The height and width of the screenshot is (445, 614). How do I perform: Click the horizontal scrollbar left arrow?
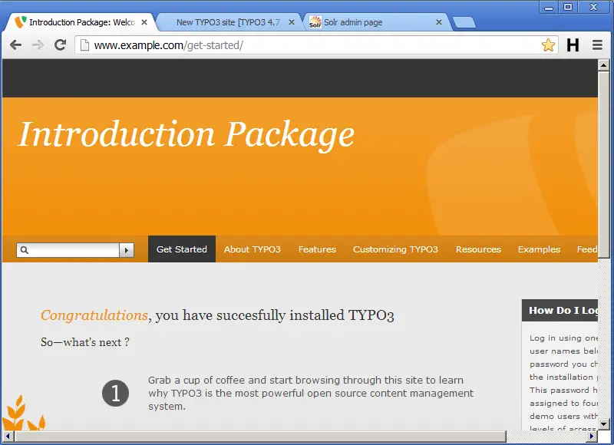point(8,436)
